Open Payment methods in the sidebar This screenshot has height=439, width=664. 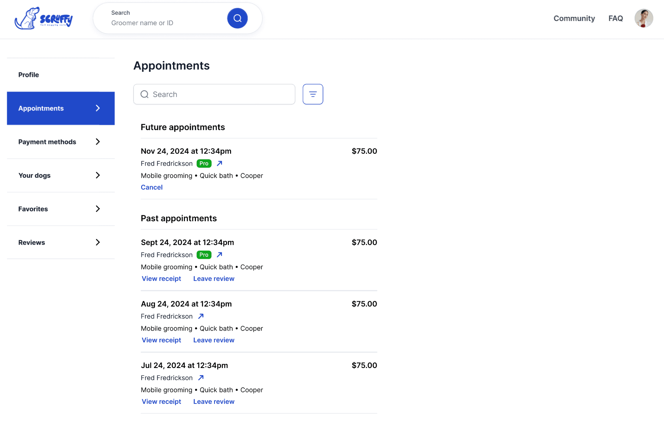[61, 142]
